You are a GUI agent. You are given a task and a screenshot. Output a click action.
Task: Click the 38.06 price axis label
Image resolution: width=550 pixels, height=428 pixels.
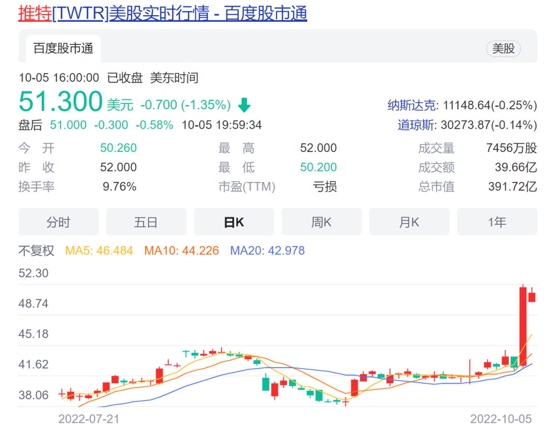pyautogui.click(x=33, y=395)
